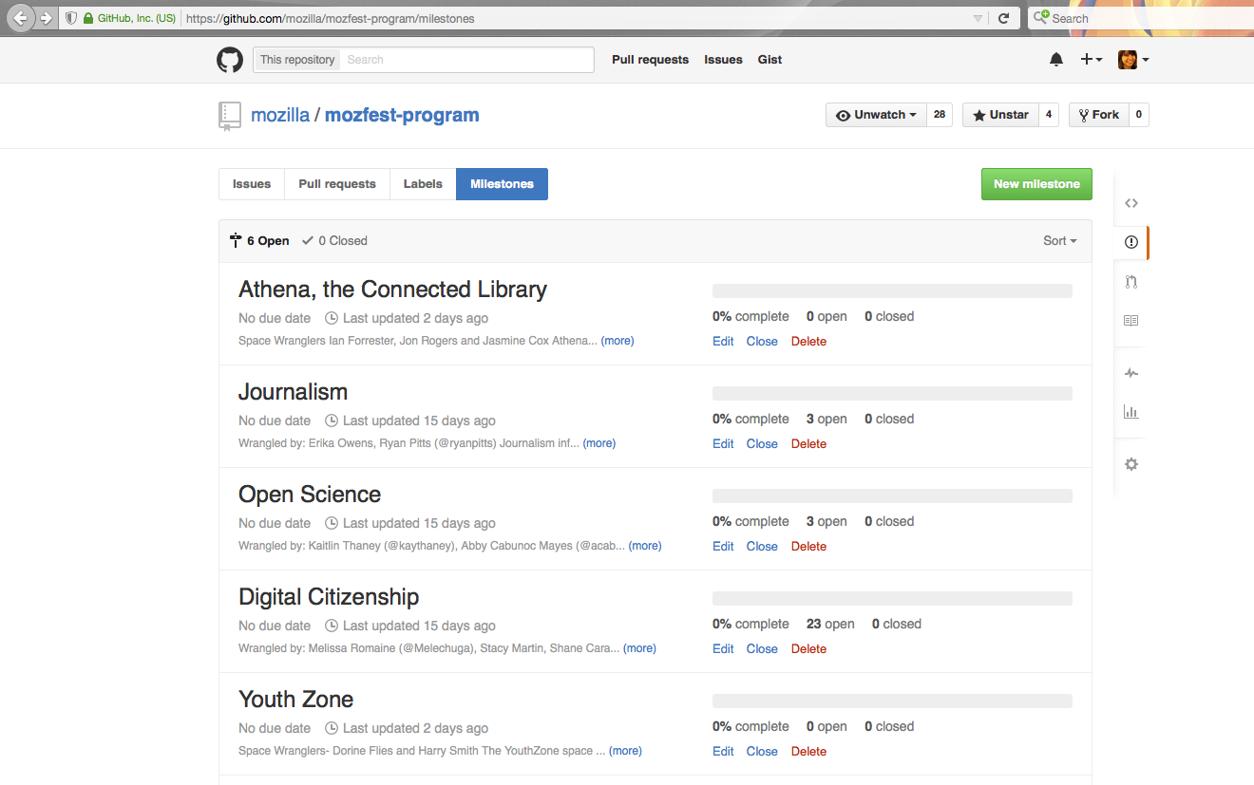Viewport: 1254px width, 785px height.
Task: Expand Digital Citizenship description with (more)
Action: (639, 648)
